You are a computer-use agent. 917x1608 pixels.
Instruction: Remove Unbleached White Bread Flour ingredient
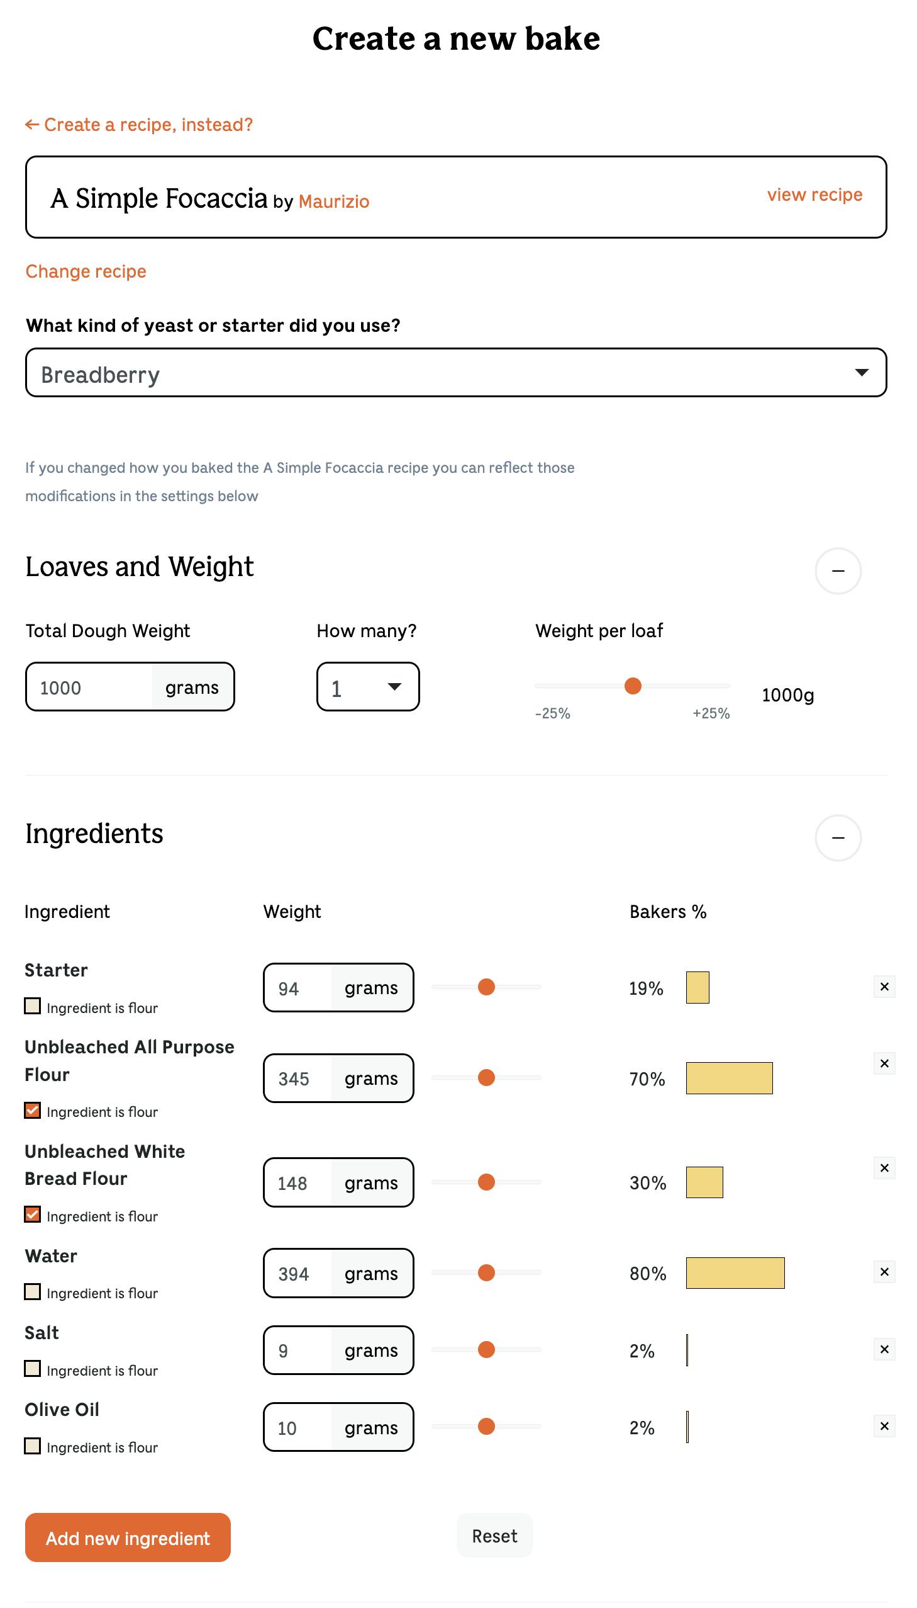click(884, 1167)
